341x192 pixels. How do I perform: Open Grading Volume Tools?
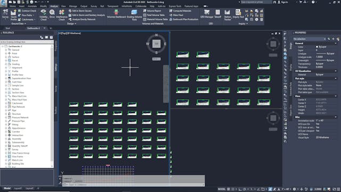click(134, 15)
